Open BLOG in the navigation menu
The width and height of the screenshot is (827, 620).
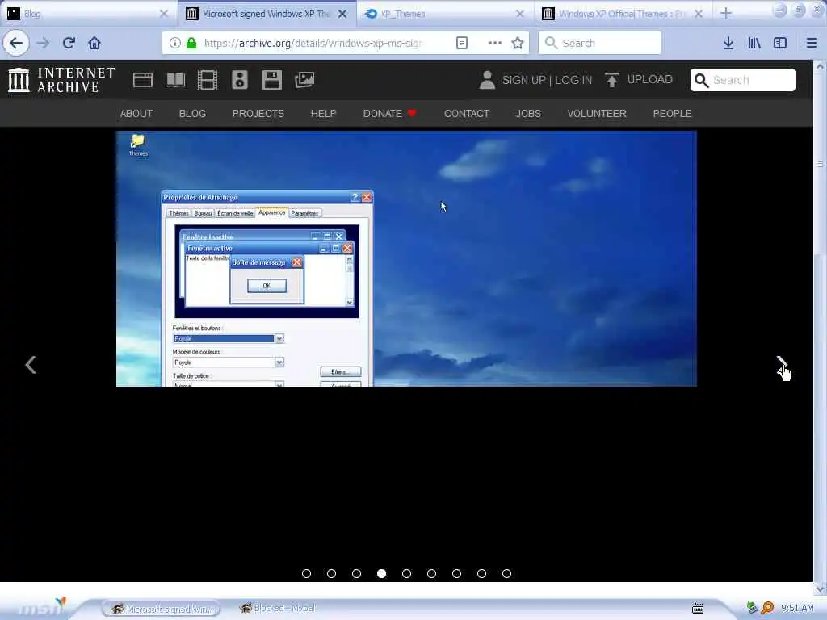(192, 113)
